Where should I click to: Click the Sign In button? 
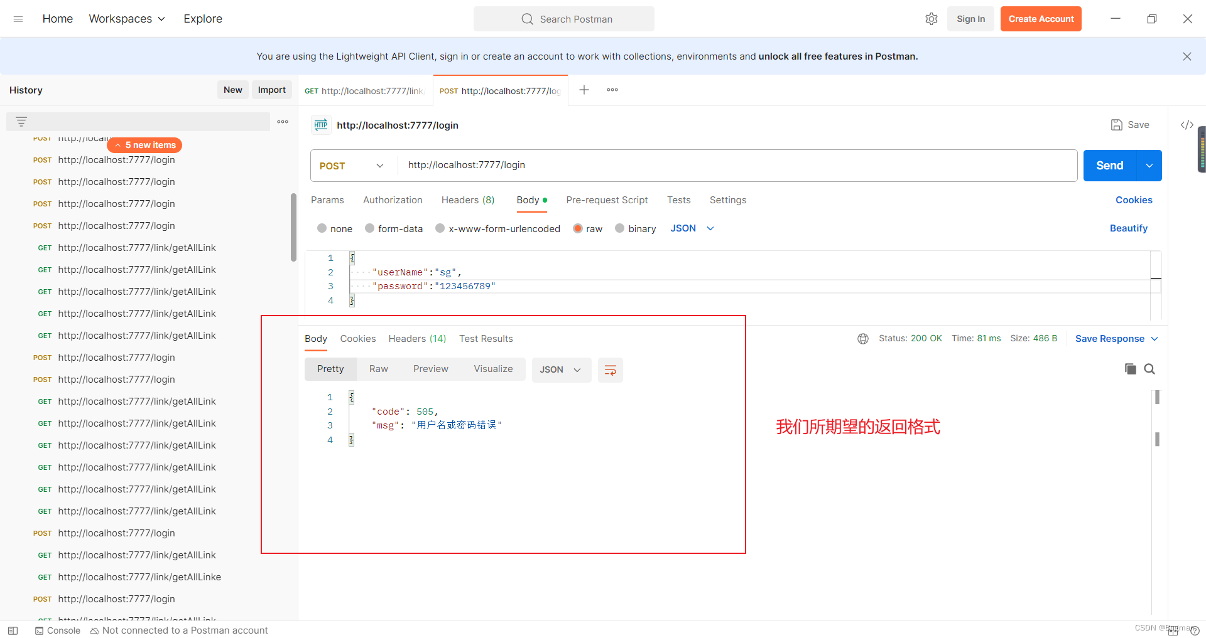click(970, 19)
